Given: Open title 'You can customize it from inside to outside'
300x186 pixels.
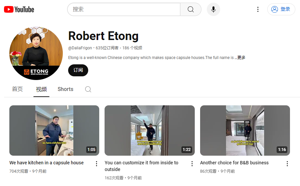Looking at the screenshot, I should [x=141, y=166].
